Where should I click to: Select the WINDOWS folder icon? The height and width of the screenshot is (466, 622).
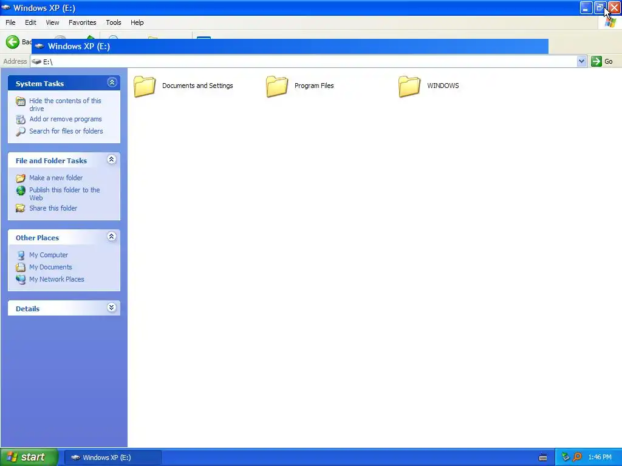click(x=409, y=86)
